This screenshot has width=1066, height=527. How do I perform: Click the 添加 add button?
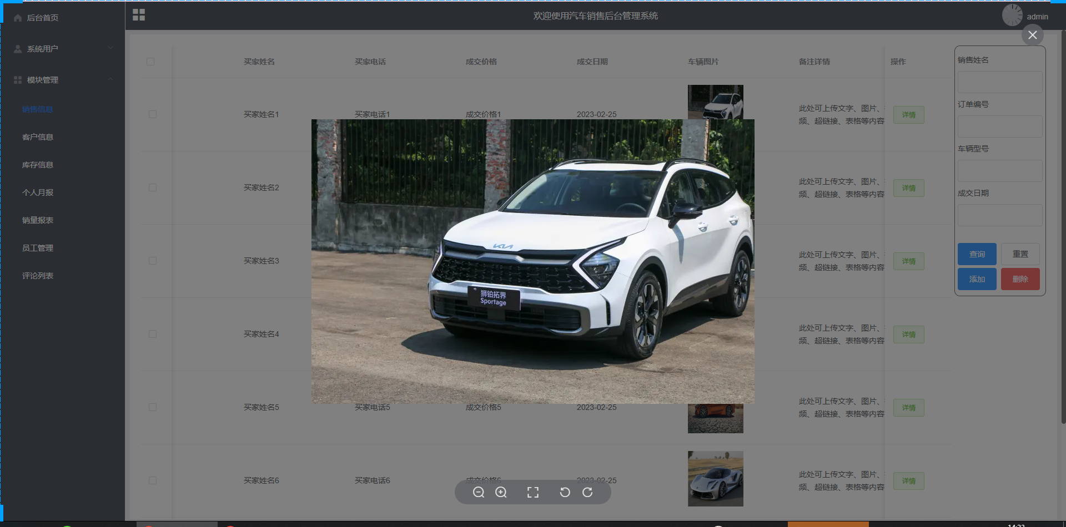(x=977, y=279)
